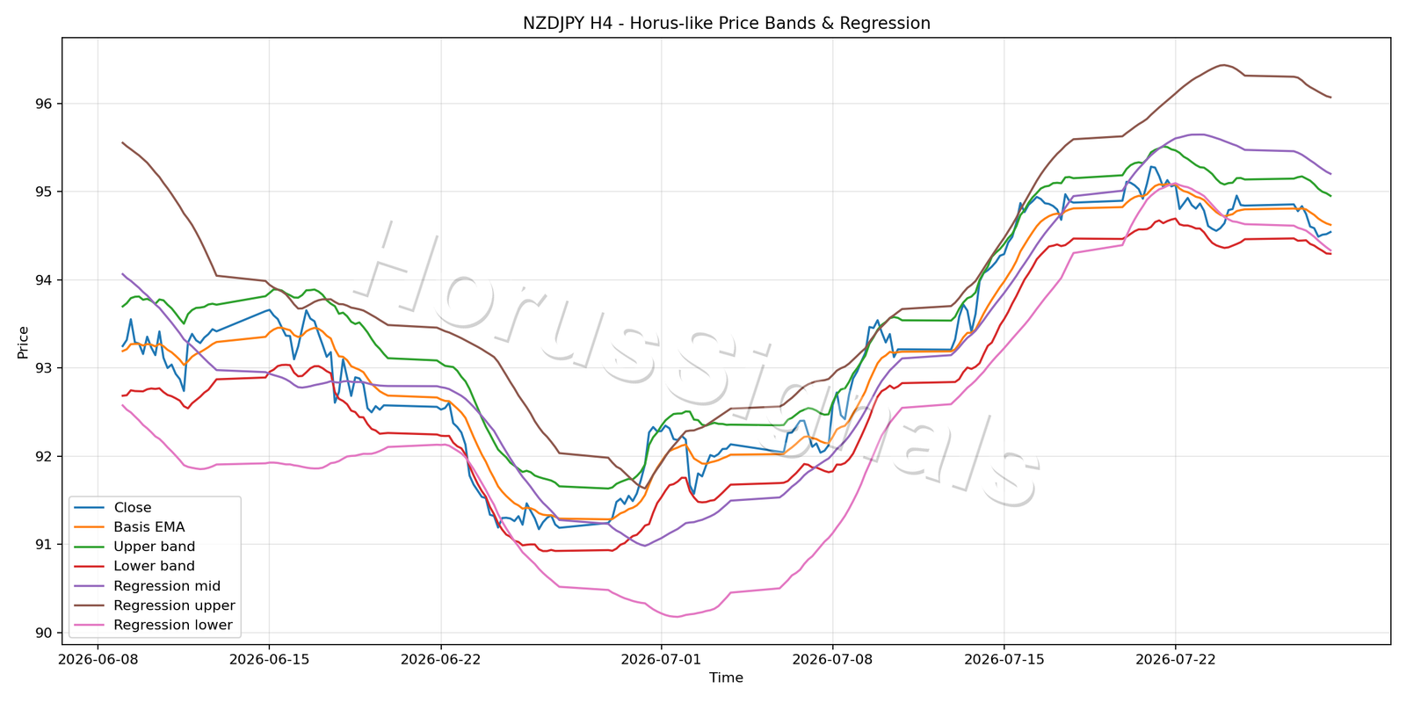Click the x-axis date 2026-07-01
The image size is (1406, 703).
662,659
